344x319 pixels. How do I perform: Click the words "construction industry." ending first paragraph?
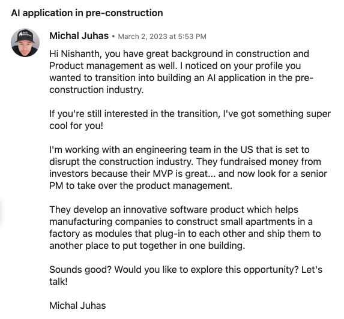pos(96,90)
